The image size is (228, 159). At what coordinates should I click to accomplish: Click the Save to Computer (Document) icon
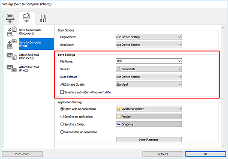click(x=12, y=31)
